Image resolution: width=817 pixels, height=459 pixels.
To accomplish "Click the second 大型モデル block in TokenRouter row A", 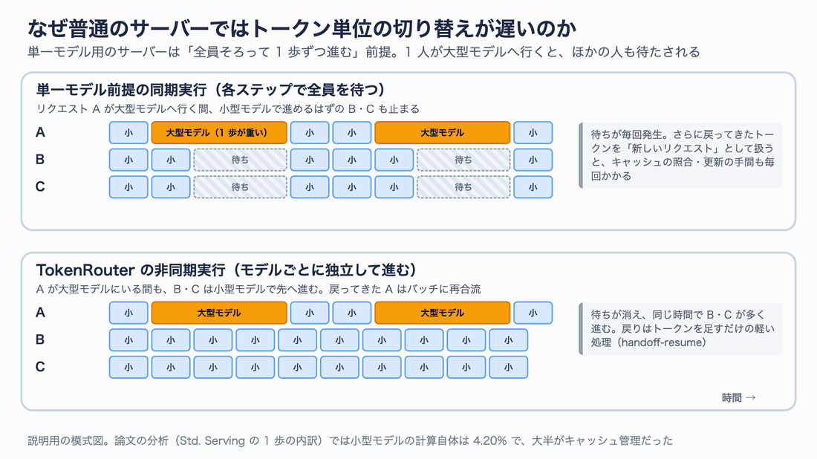I will coord(443,313).
